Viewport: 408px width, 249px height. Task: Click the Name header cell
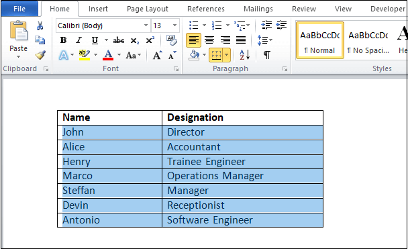pos(110,117)
